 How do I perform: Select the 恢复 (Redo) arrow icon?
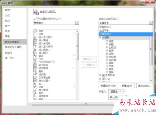(x=35, y=87)
